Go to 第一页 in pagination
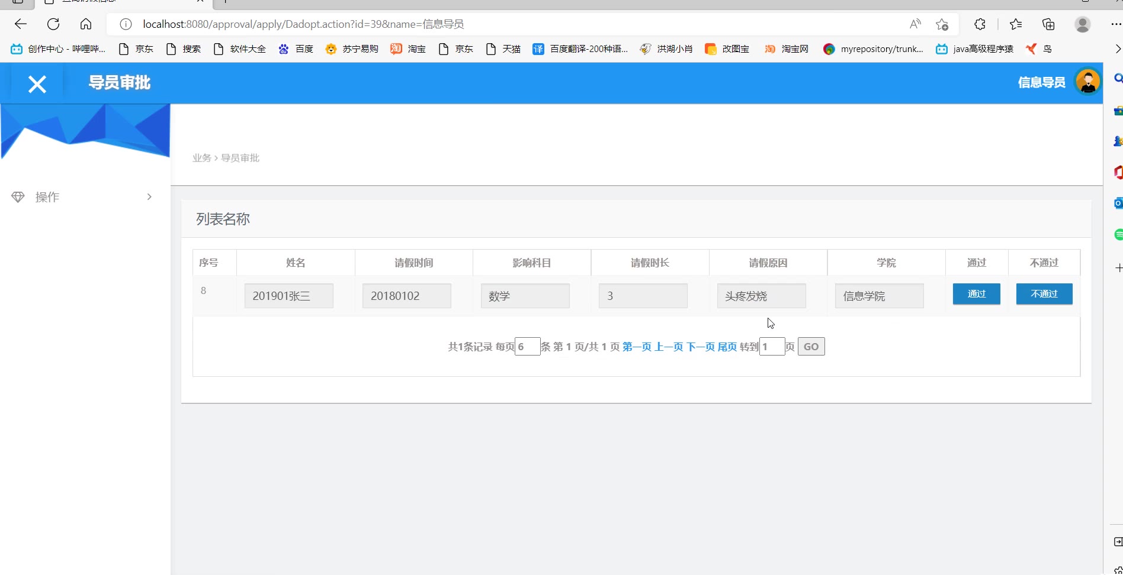 (x=637, y=347)
